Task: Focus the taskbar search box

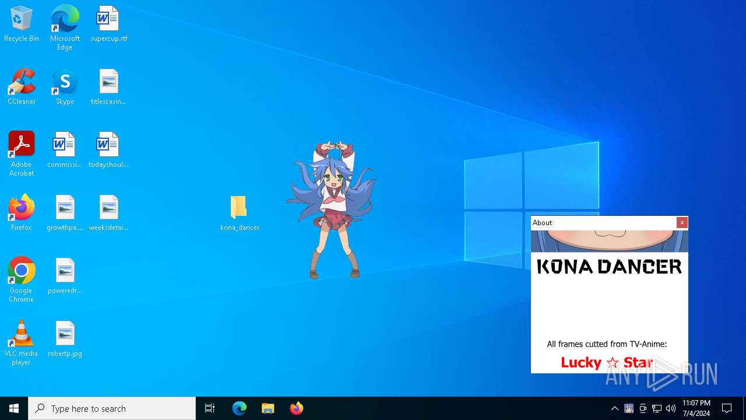Action: pyautogui.click(x=112, y=408)
